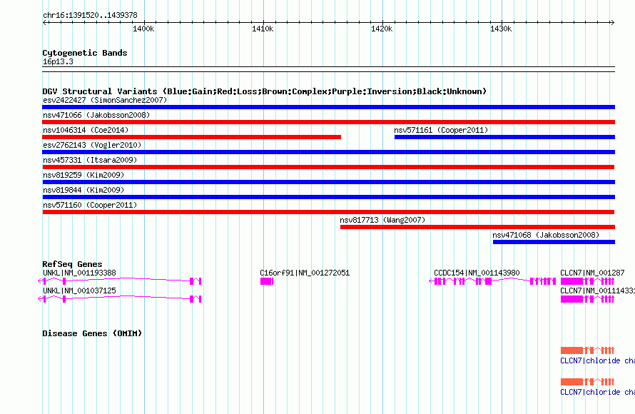Click the 1400k ruler tick label
Image resolution: width=635 pixels, height=414 pixels.
point(143,29)
